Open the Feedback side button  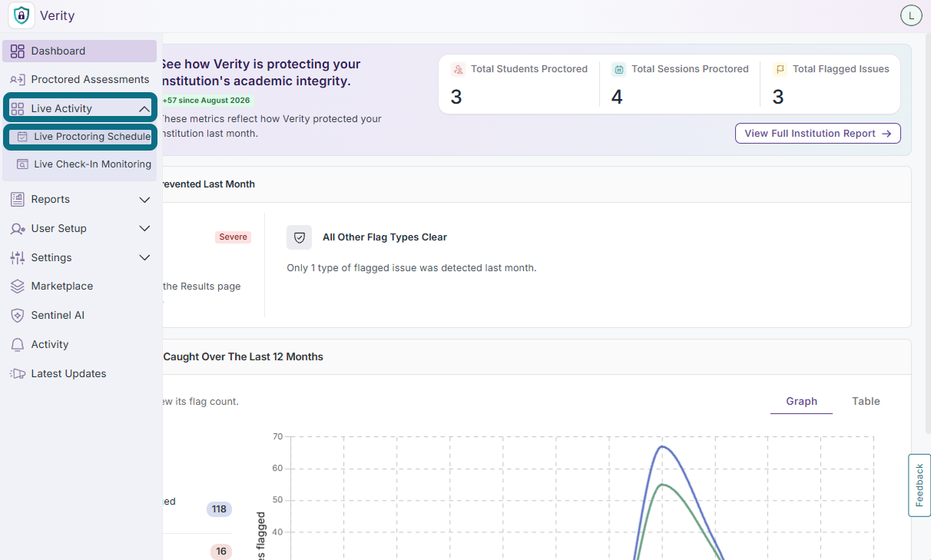click(x=919, y=485)
